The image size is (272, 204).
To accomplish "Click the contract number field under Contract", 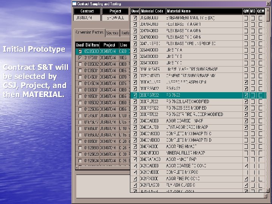I will (x=87, y=18).
